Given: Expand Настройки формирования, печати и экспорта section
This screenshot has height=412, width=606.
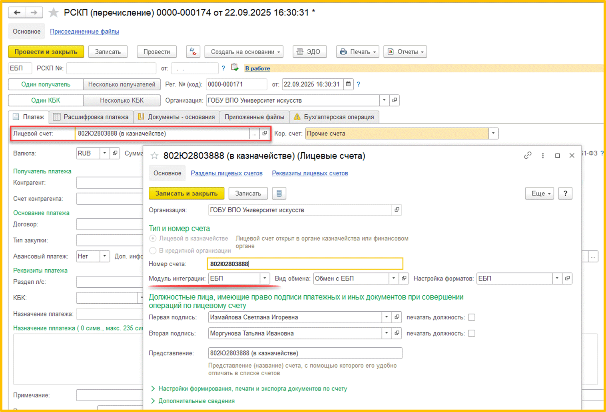Looking at the screenshot, I should coord(249,389).
